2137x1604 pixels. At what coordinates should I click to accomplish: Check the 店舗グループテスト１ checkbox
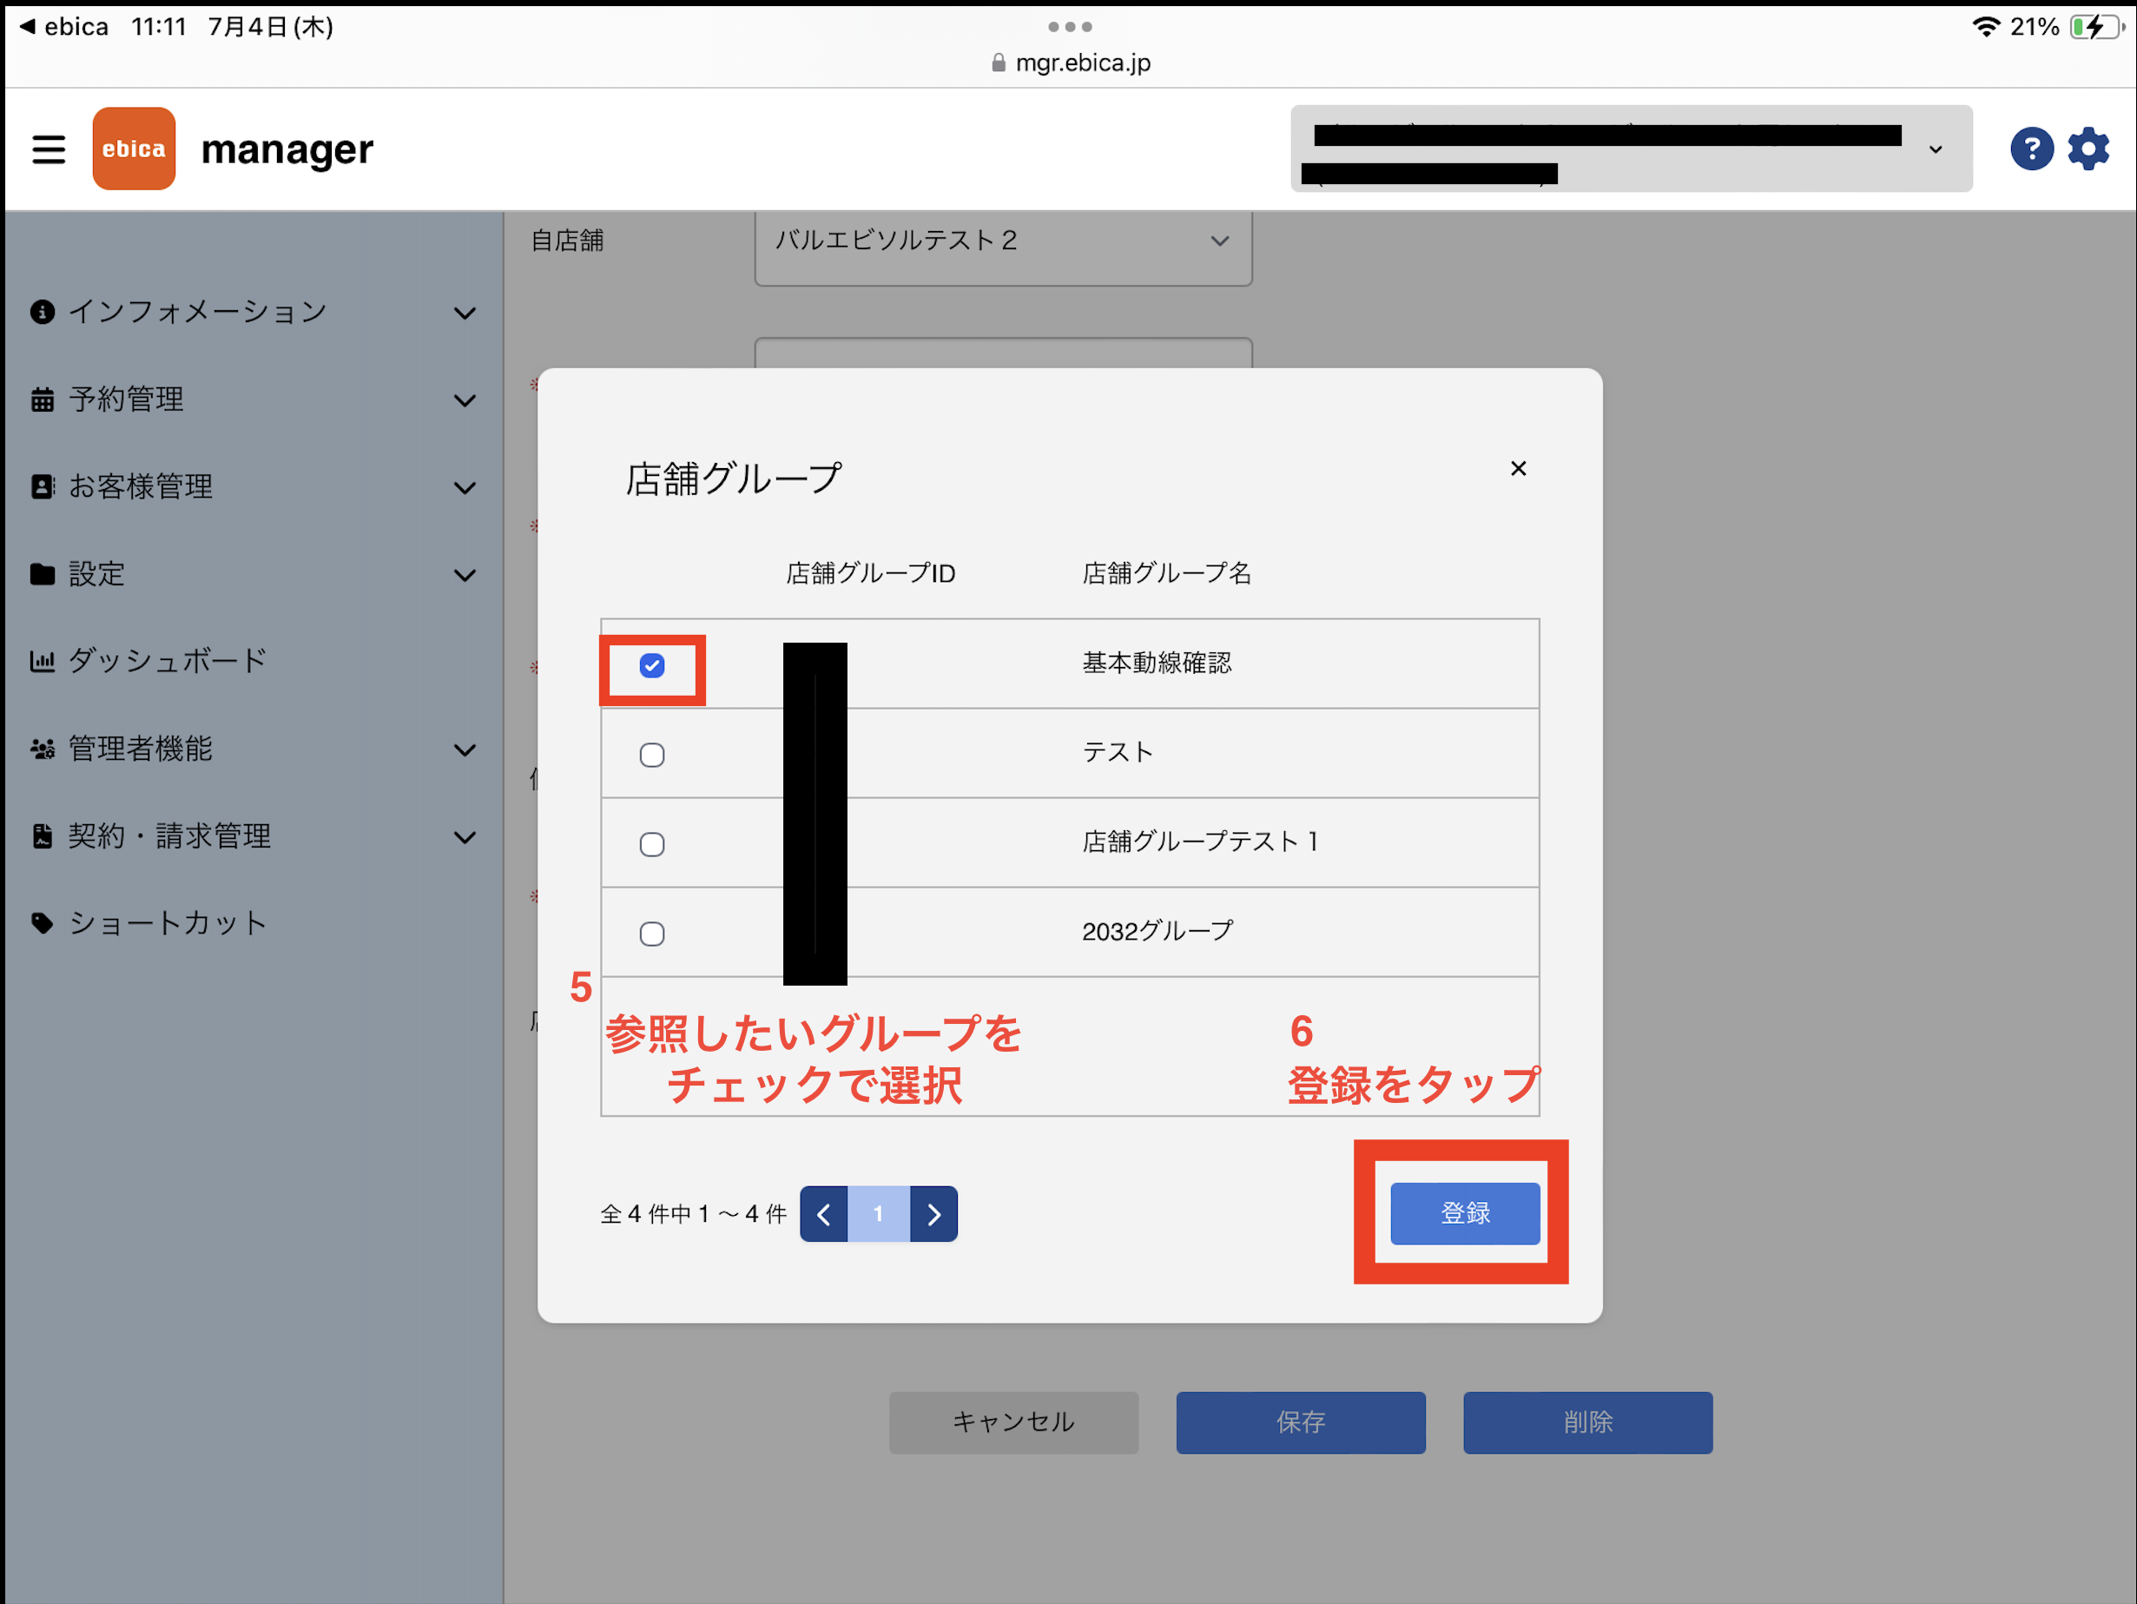(x=652, y=844)
